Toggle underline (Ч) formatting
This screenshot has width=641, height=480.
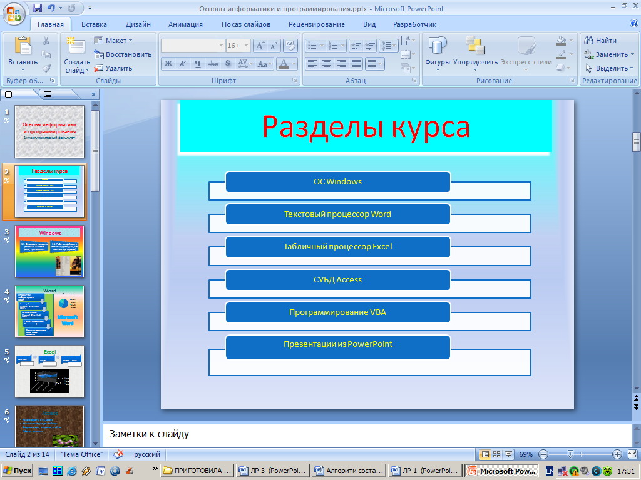[x=197, y=64]
